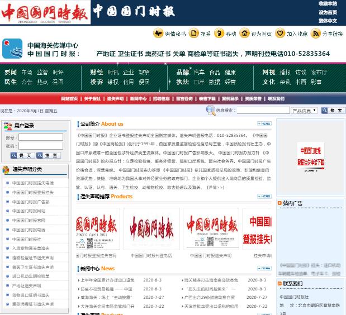Open 遗失声明 in the red nav bar

[x=115, y=98]
